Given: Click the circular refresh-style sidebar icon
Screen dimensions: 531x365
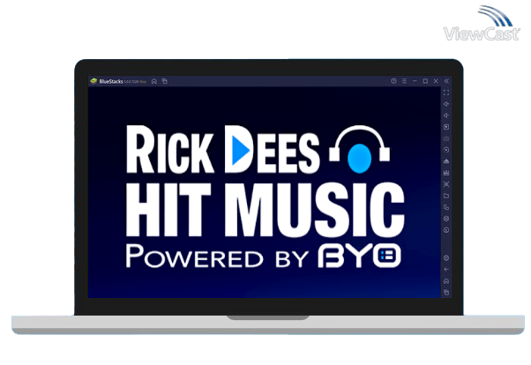Looking at the screenshot, I should [x=446, y=230].
